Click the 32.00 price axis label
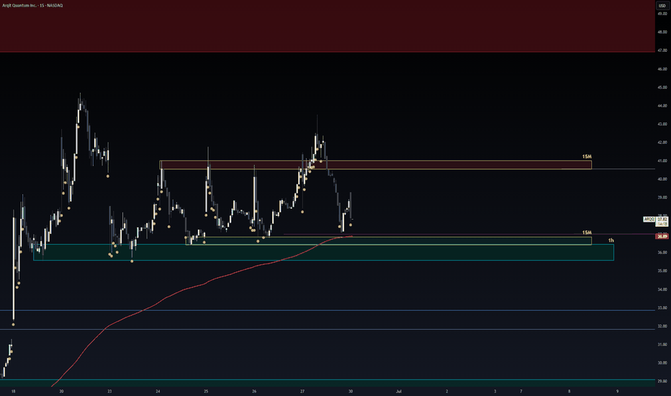This screenshot has width=671, height=396. (x=662, y=326)
